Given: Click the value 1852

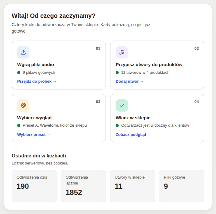Looking at the screenshot, I should pyautogui.click(x=74, y=192).
